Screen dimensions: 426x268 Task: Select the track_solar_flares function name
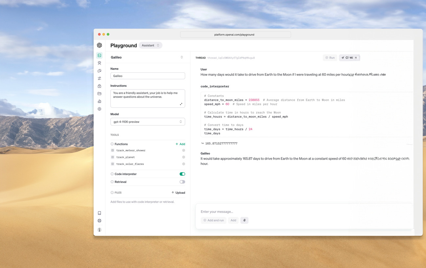130,164
